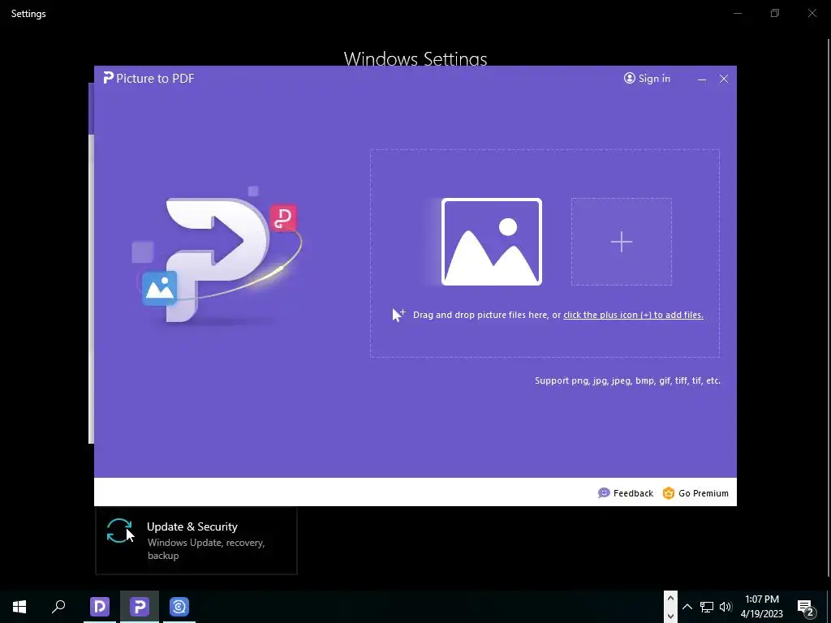Open the clock showing 1:07 PM
The width and height of the screenshot is (831, 623).
click(761, 607)
